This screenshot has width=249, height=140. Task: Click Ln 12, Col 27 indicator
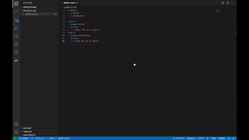179,138
